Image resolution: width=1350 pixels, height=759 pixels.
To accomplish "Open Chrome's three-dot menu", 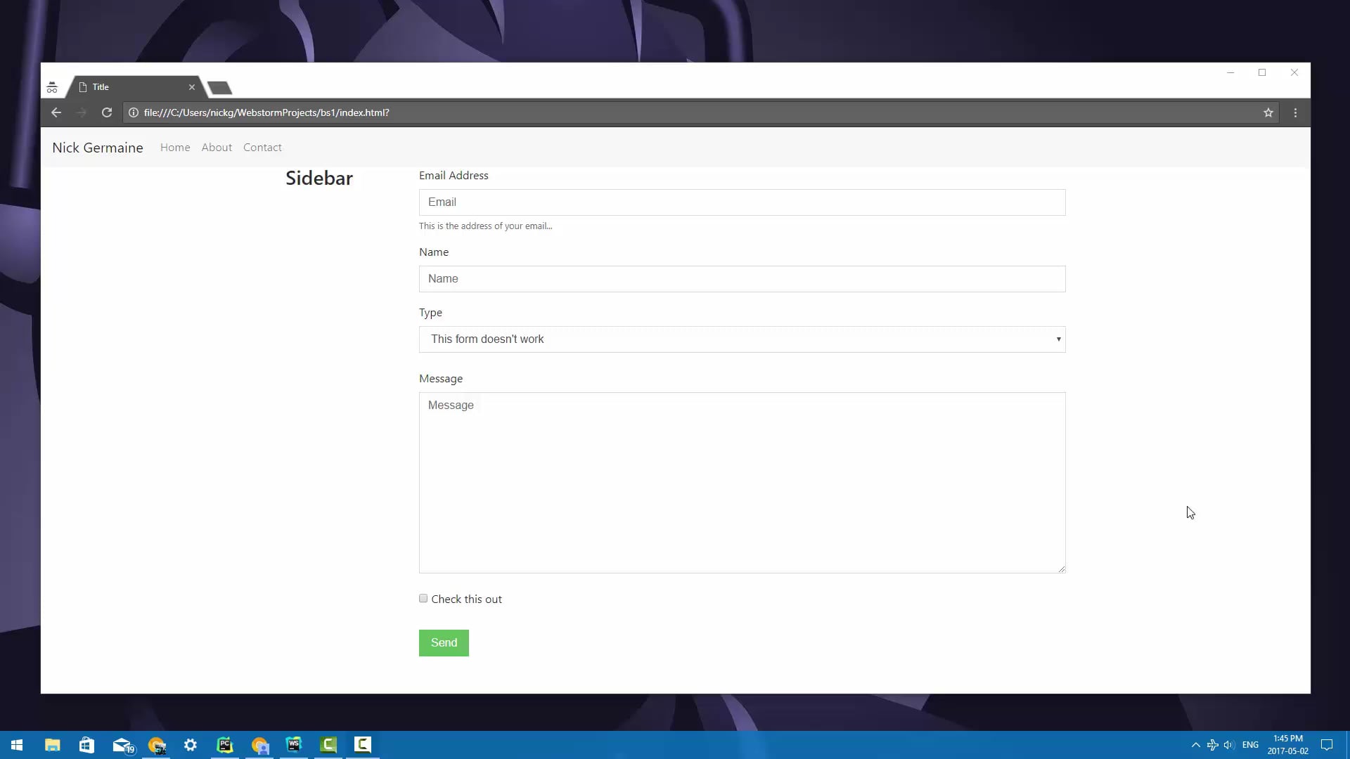I will click(1296, 112).
